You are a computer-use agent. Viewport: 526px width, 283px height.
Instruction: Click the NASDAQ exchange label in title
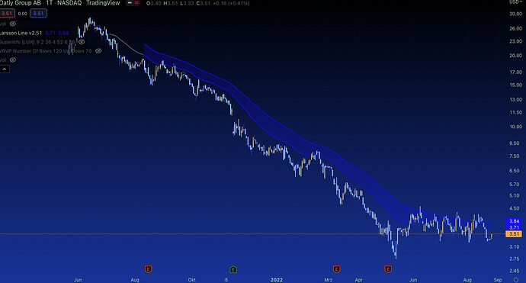click(x=69, y=3)
